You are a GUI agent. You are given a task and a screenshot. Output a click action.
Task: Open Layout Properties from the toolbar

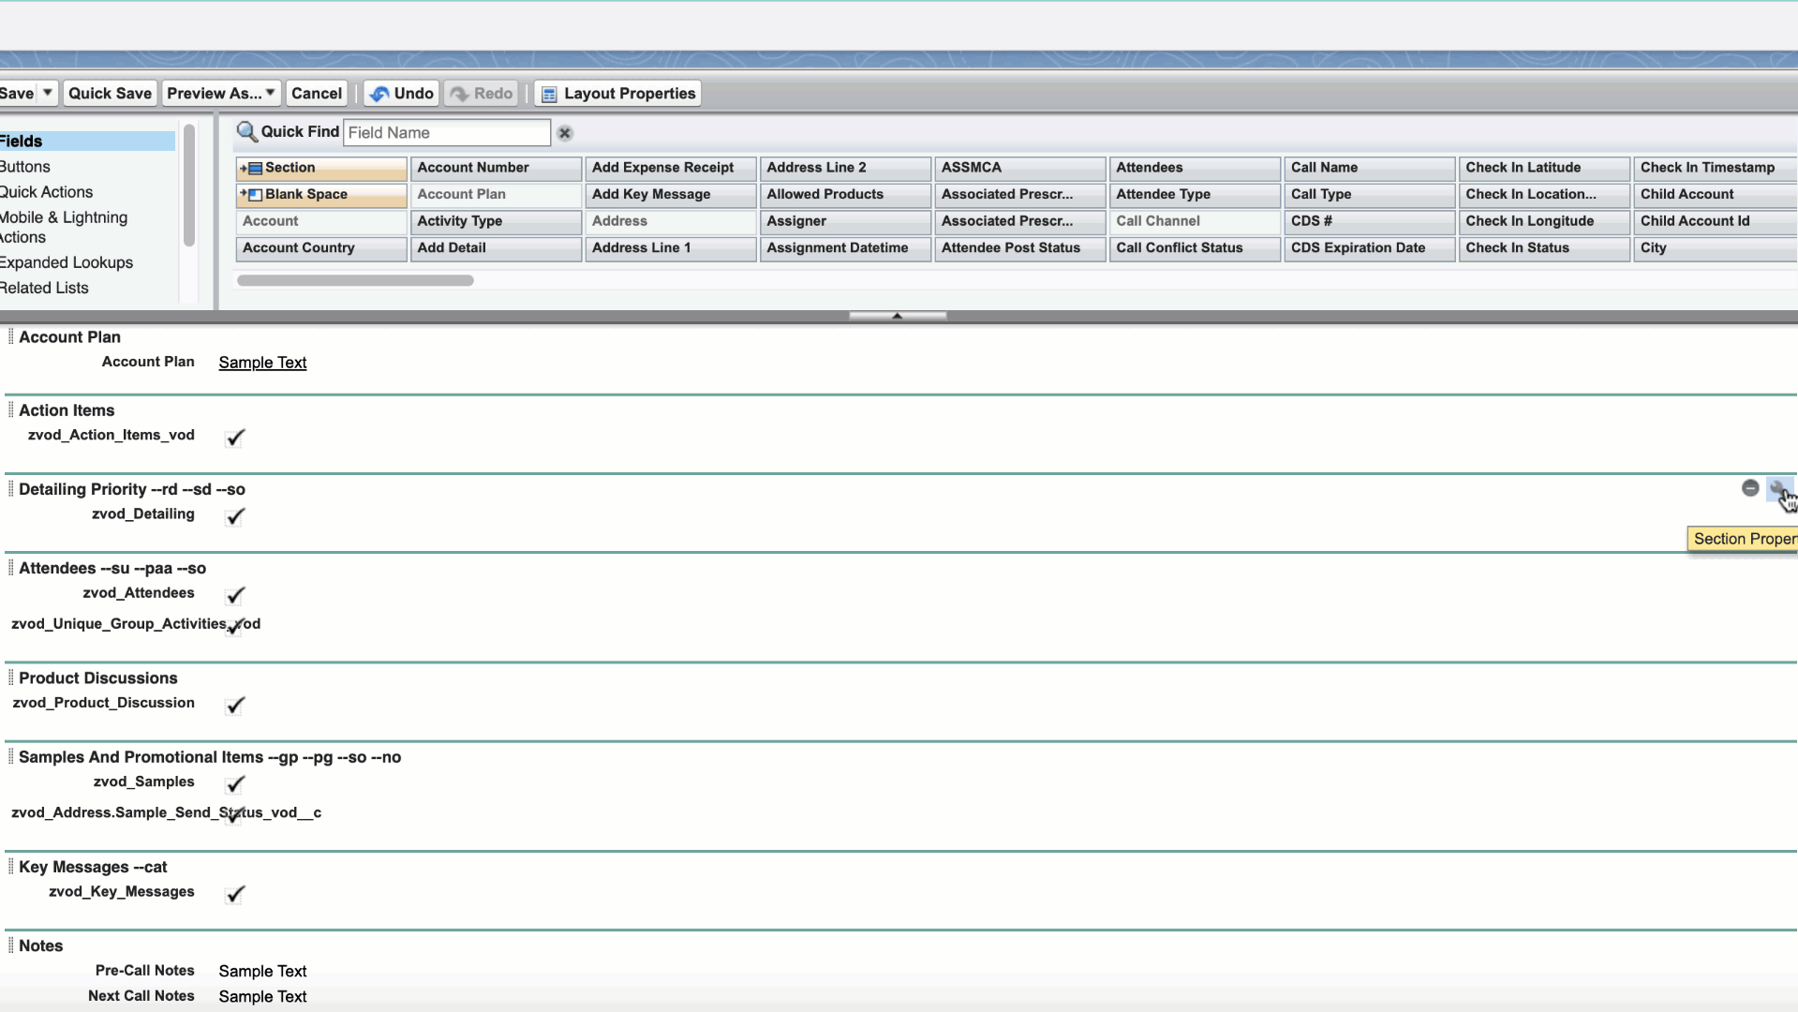[617, 94]
